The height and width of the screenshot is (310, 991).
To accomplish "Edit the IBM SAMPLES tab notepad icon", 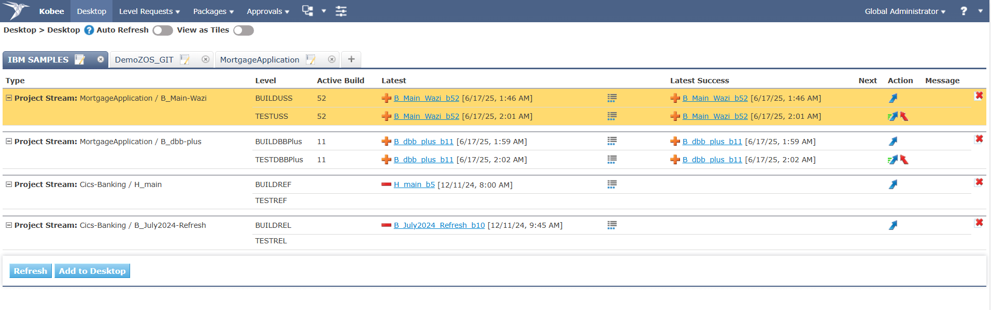I will [x=80, y=59].
